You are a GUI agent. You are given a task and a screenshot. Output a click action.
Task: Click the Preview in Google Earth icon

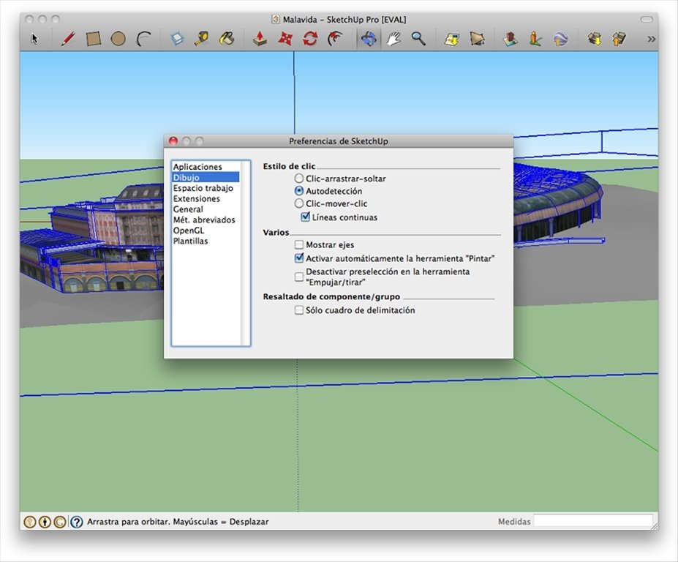tap(560, 39)
